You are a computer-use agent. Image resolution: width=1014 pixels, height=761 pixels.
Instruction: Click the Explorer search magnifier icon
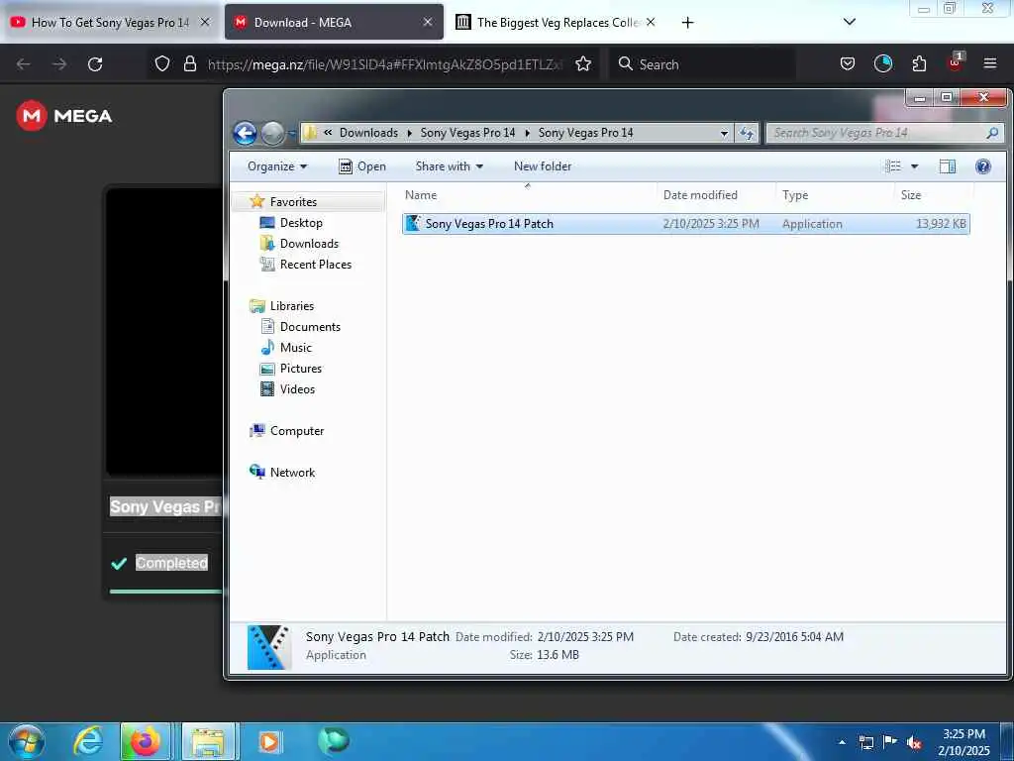pyautogui.click(x=992, y=133)
